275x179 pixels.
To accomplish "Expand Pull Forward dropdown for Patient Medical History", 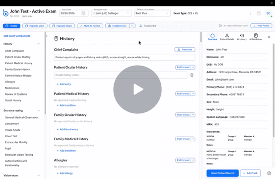I will (x=193, y=93).
